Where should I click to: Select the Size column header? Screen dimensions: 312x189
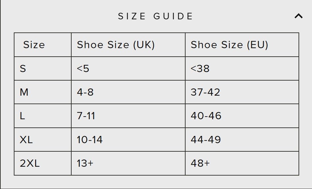pyautogui.click(x=34, y=45)
